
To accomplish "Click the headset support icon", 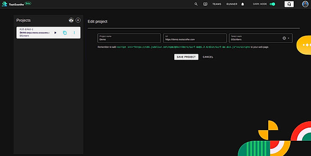I will point(289,4).
